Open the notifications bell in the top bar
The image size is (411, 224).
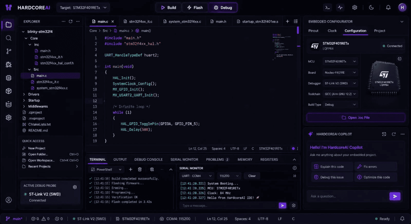pyautogui.click(x=388, y=8)
